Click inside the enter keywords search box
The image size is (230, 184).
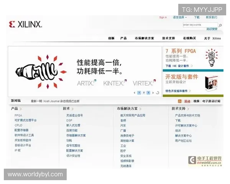coord(200,25)
